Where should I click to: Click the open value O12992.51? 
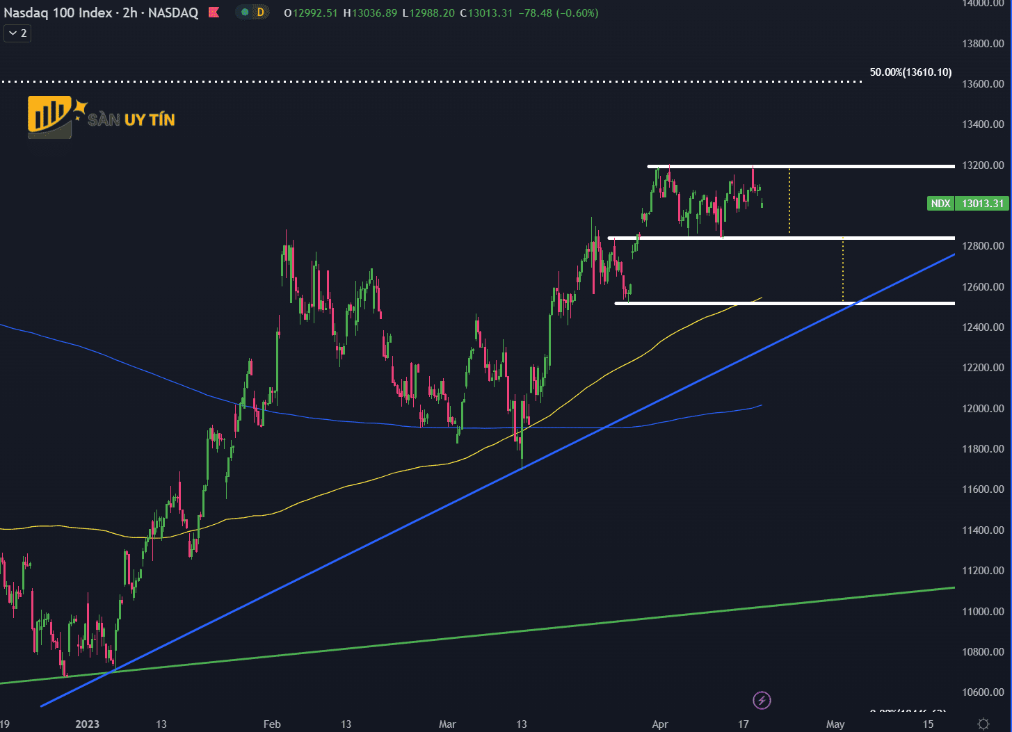(x=311, y=13)
